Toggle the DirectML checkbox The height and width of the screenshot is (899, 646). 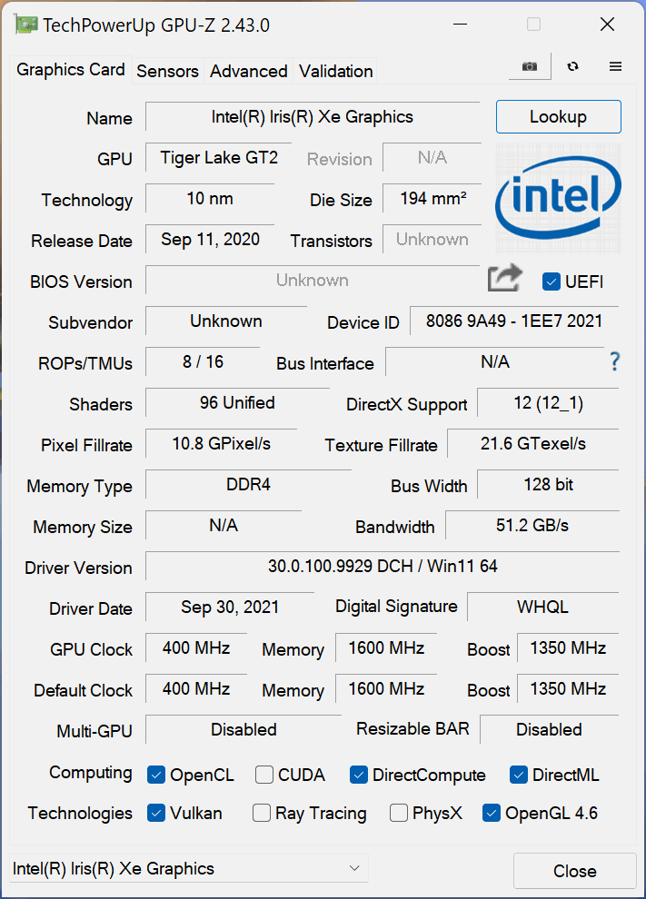(519, 775)
